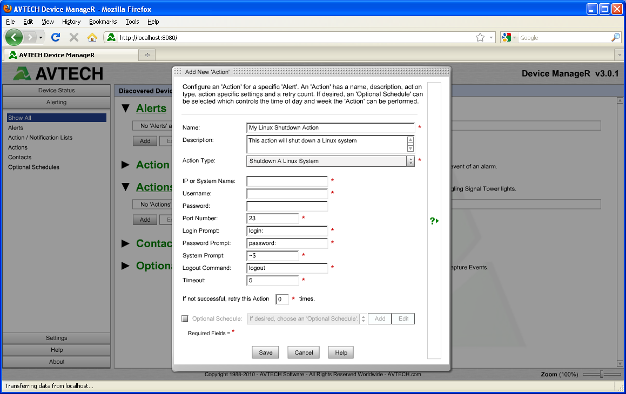626x394 pixels.
Task: Focus the Username field
Action: pos(287,193)
